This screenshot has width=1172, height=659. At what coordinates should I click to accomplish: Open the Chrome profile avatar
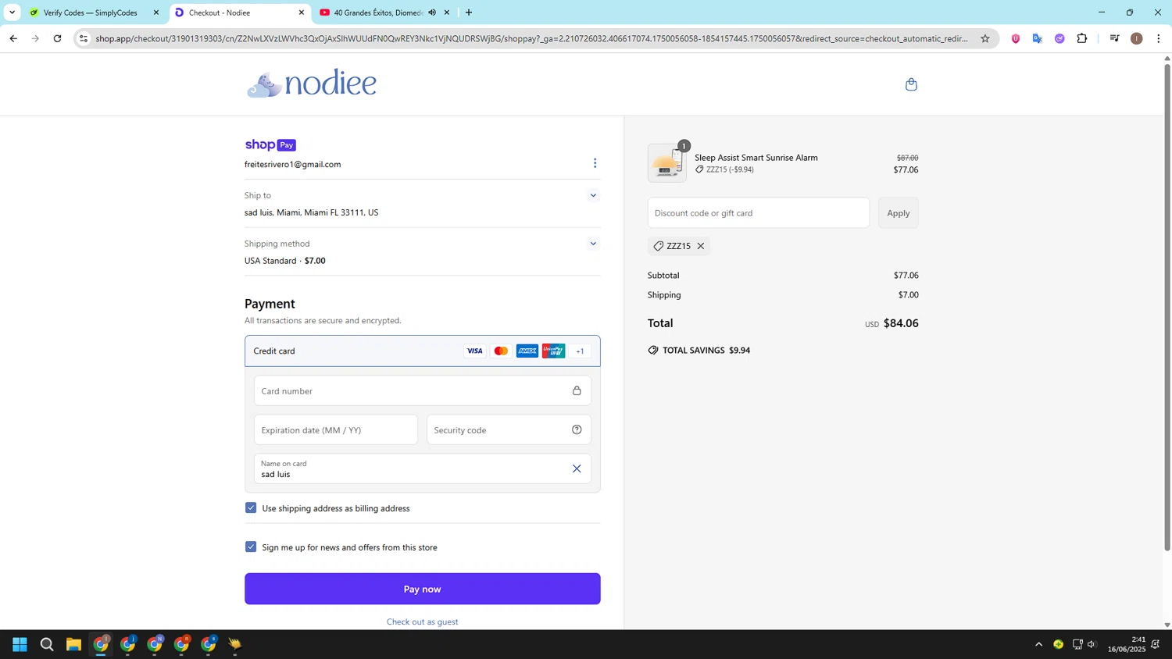tap(1137, 38)
